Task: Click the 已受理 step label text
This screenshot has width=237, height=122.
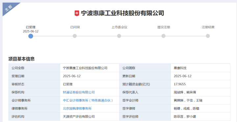Action: coord(31,27)
